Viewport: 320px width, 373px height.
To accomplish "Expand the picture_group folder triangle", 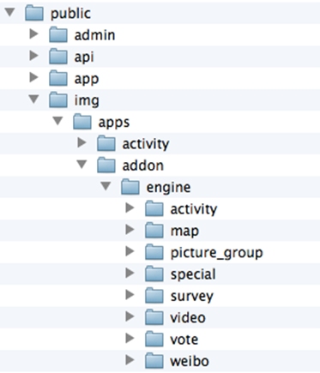I will click(x=130, y=251).
